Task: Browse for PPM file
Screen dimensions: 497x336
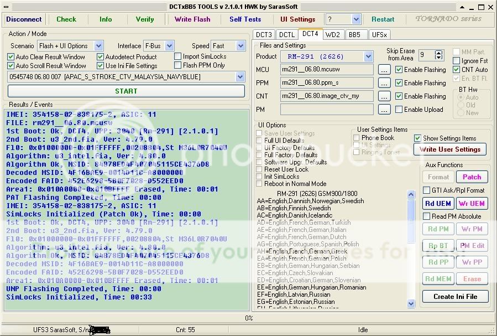Action: coord(384,83)
